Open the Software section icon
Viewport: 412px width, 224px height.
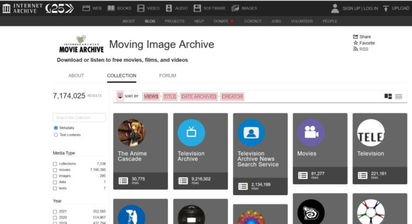(x=197, y=8)
